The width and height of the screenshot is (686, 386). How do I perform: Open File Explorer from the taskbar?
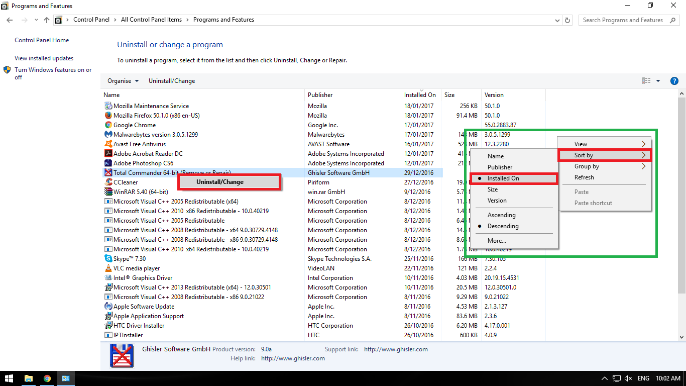(x=29, y=378)
